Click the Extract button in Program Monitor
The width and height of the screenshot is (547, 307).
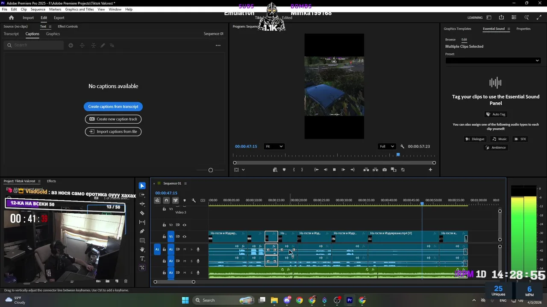[x=375, y=170]
